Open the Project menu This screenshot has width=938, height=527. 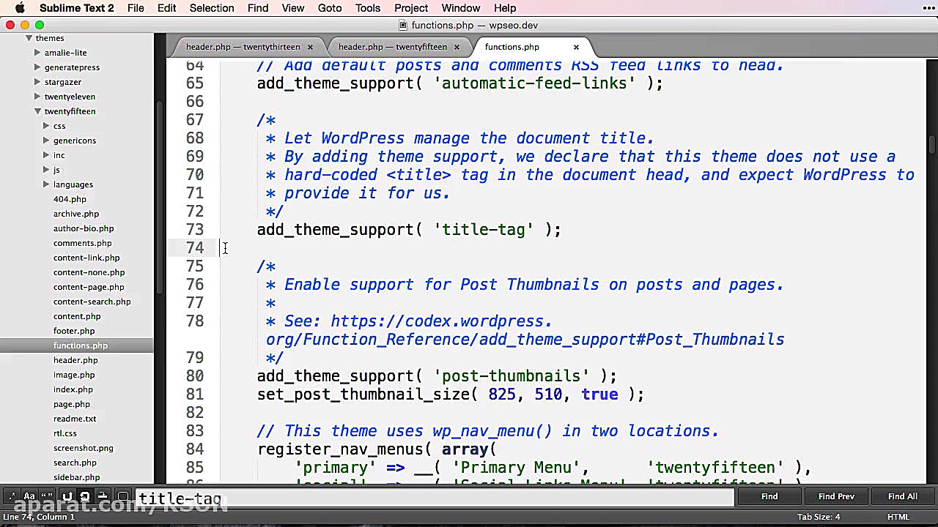point(411,8)
